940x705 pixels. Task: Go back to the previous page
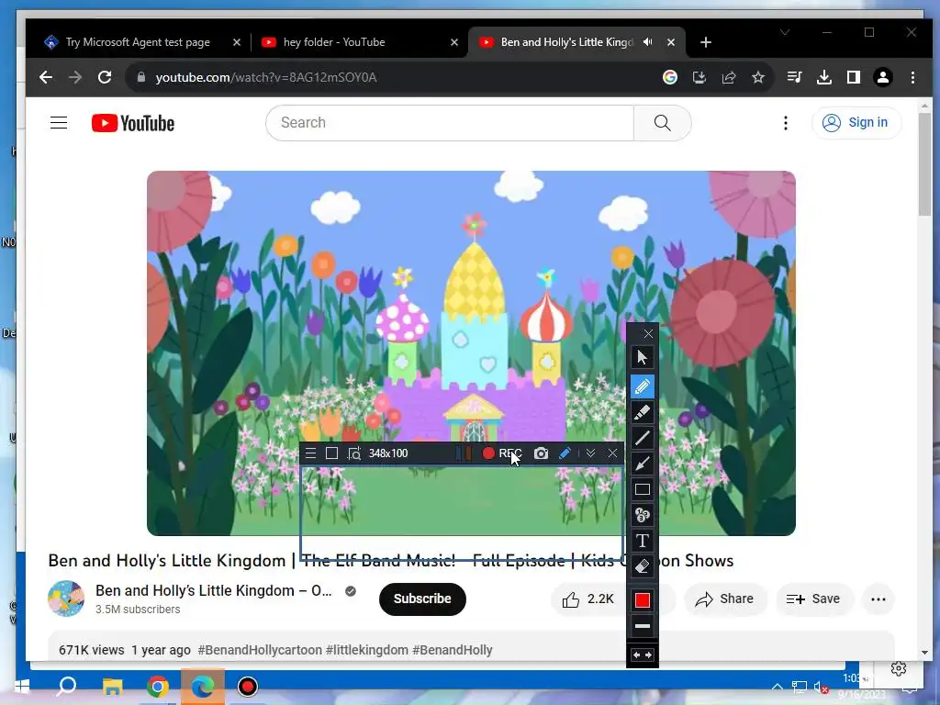click(x=46, y=77)
